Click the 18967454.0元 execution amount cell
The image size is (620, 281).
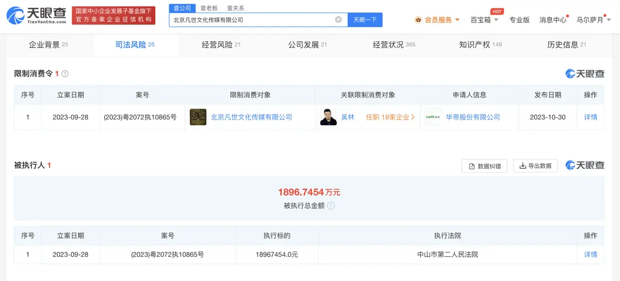pos(277,255)
